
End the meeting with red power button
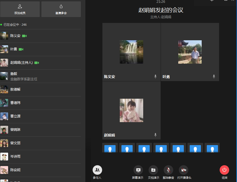(224, 170)
